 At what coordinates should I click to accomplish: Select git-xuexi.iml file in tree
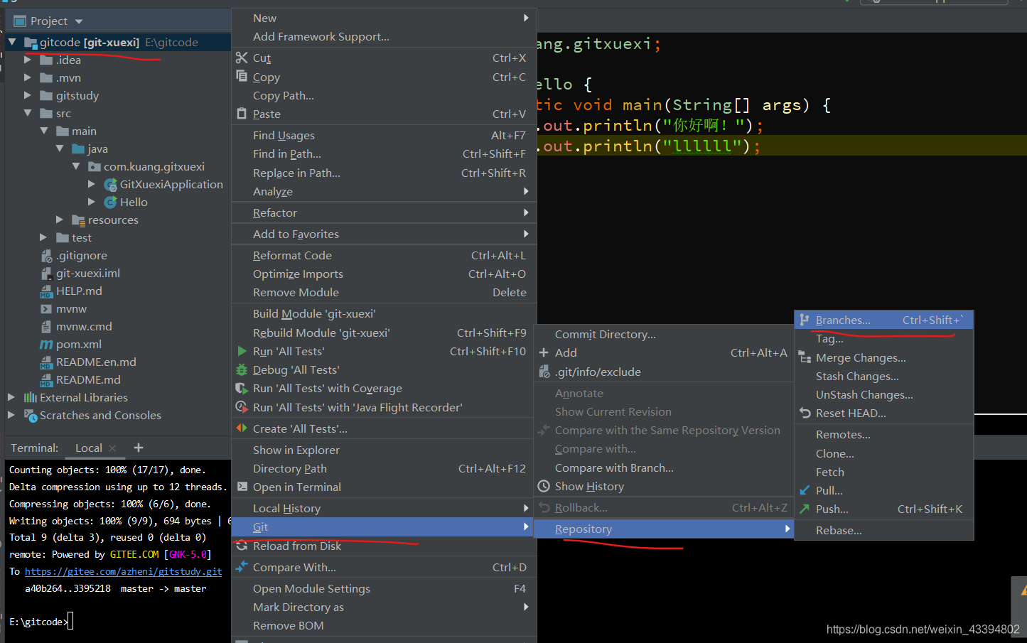point(88,273)
